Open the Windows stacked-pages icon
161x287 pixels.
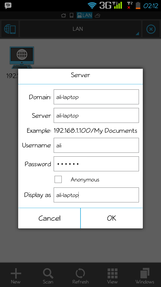coord(145,274)
